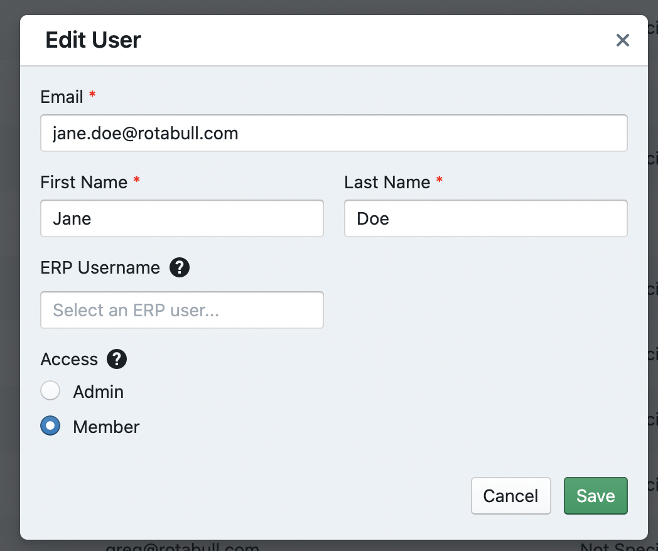
Task: Click the Last Name label text
Action: click(387, 183)
